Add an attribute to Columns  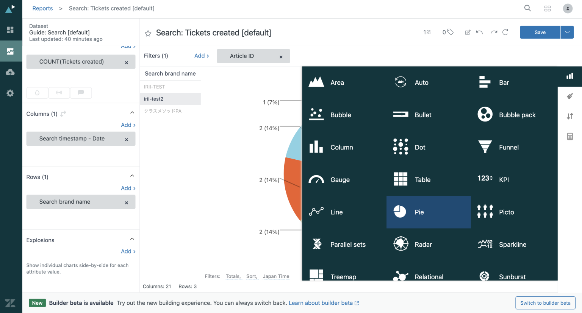click(x=128, y=125)
